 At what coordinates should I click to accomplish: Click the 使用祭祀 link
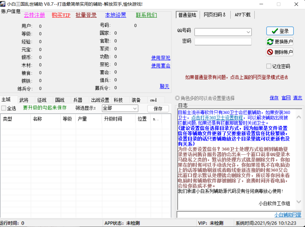click(161, 58)
